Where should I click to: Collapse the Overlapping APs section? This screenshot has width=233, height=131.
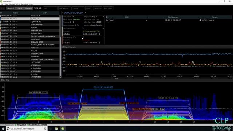(x=103, y=37)
